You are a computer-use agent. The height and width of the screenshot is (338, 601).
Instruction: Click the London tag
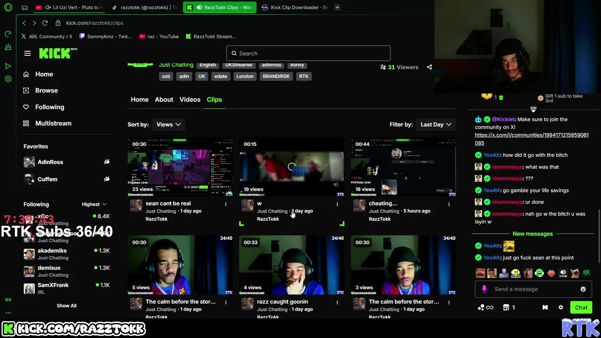click(245, 76)
